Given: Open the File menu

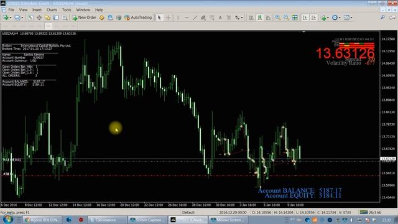Looking at the screenshot, I should tap(11, 10).
